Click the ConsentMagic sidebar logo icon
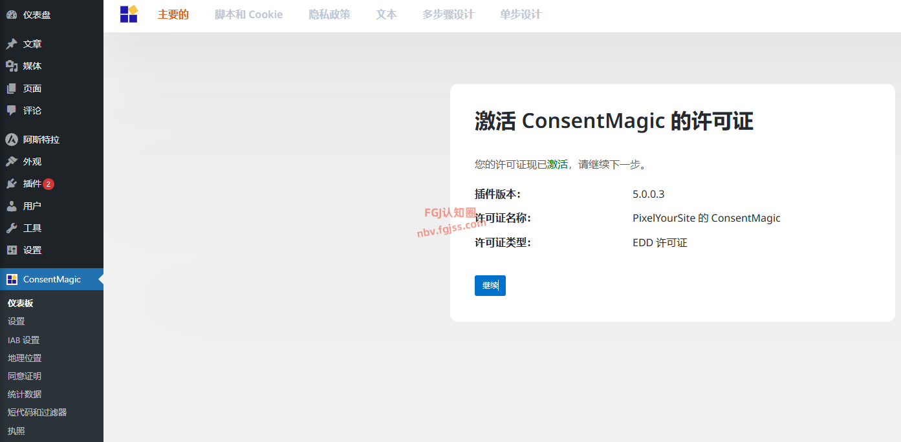901x442 pixels. point(12,279)
